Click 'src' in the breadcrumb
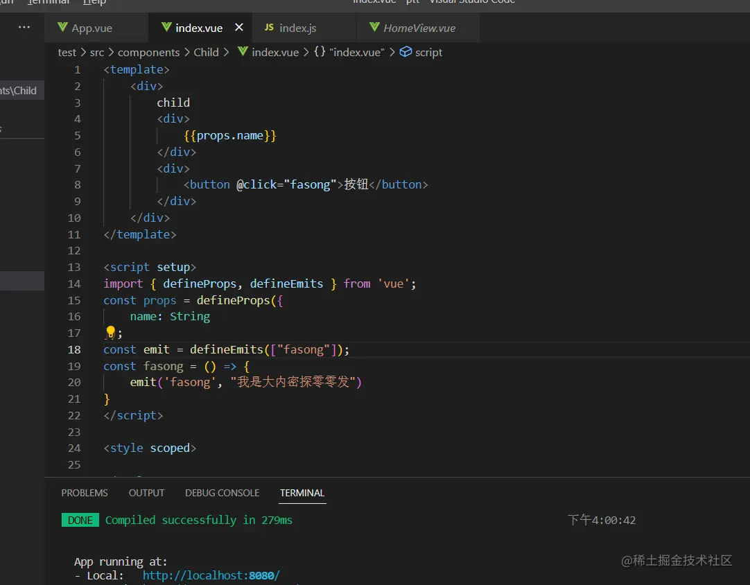This screenshot has height=585, width=750. pos(96,52)
